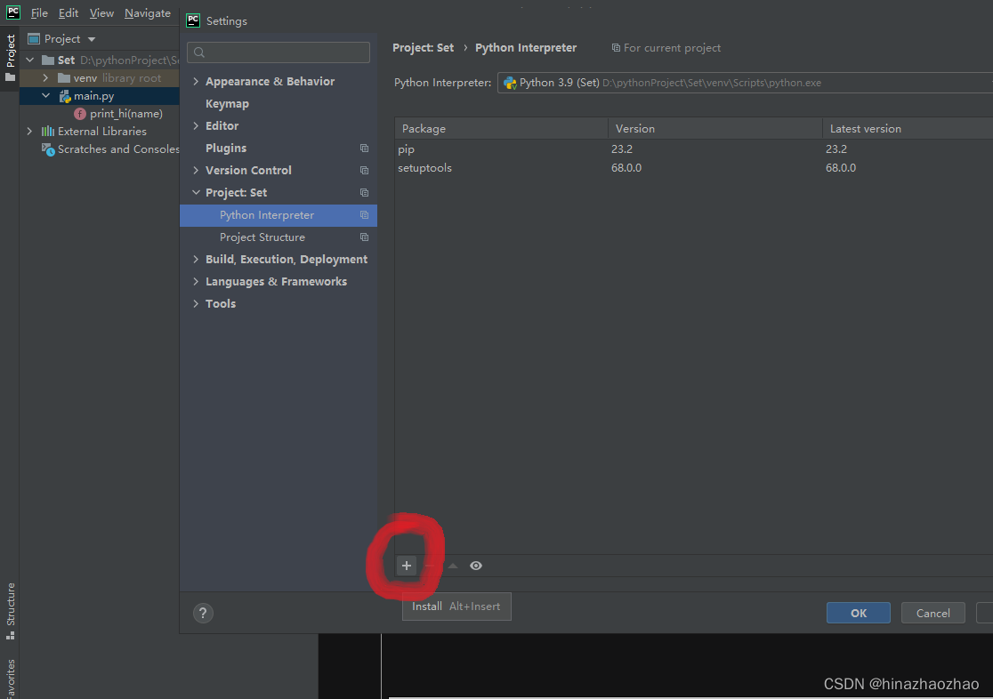
Task: Open the Favorites side tool window tab
Action: coord(10,679)
